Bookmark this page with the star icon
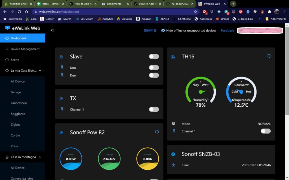 (x=195, y=12)
